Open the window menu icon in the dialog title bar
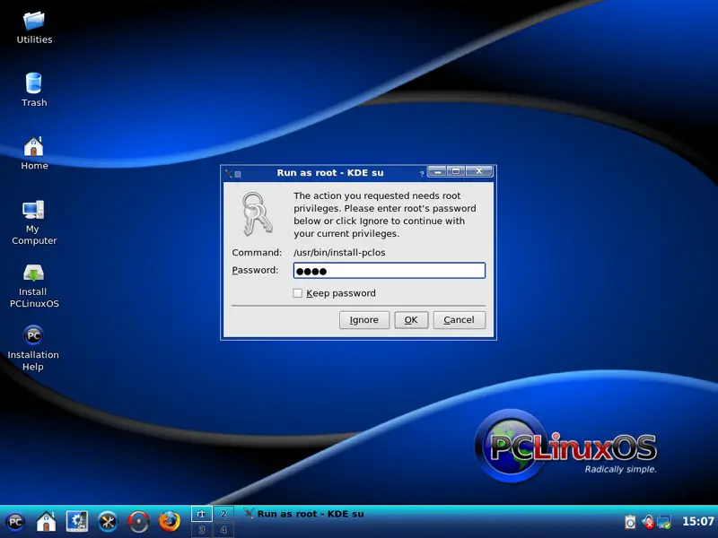Screen dimensions: 718x538 coord(229,173)
